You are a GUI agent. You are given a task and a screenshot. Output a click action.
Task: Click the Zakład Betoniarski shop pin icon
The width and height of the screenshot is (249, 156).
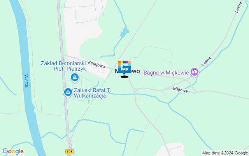[x=75, y=78]
